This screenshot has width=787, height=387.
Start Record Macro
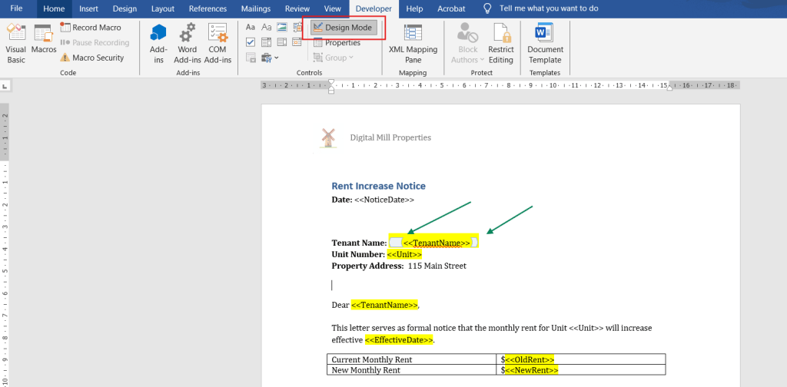[x=91, y=28]
